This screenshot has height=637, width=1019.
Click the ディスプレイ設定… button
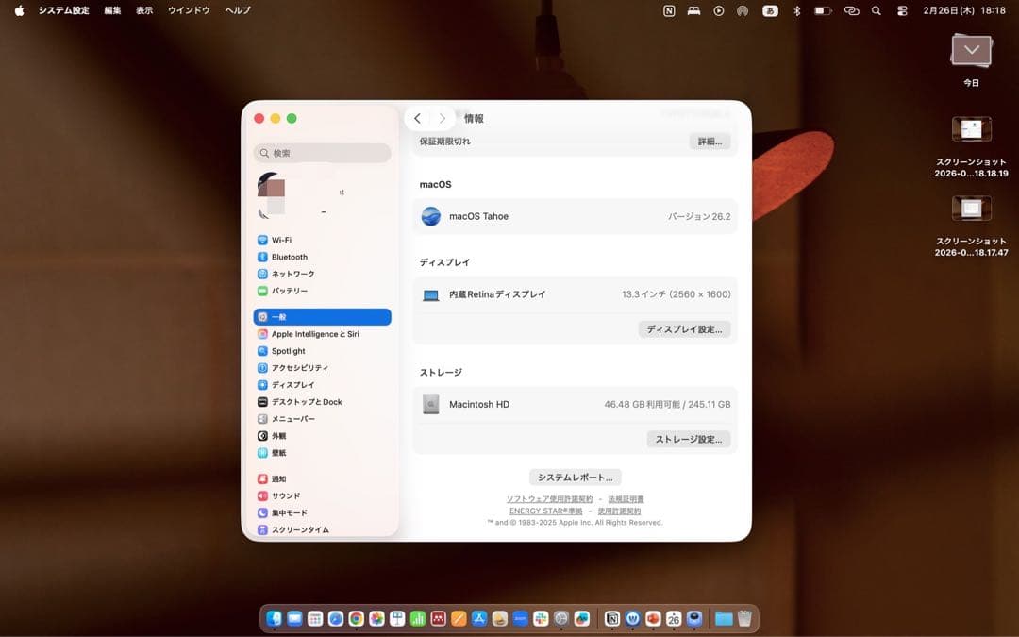684,329
